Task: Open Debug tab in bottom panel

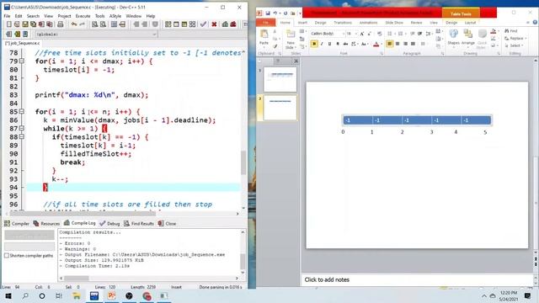Action: pyautogui.click(x=109, y=224)
